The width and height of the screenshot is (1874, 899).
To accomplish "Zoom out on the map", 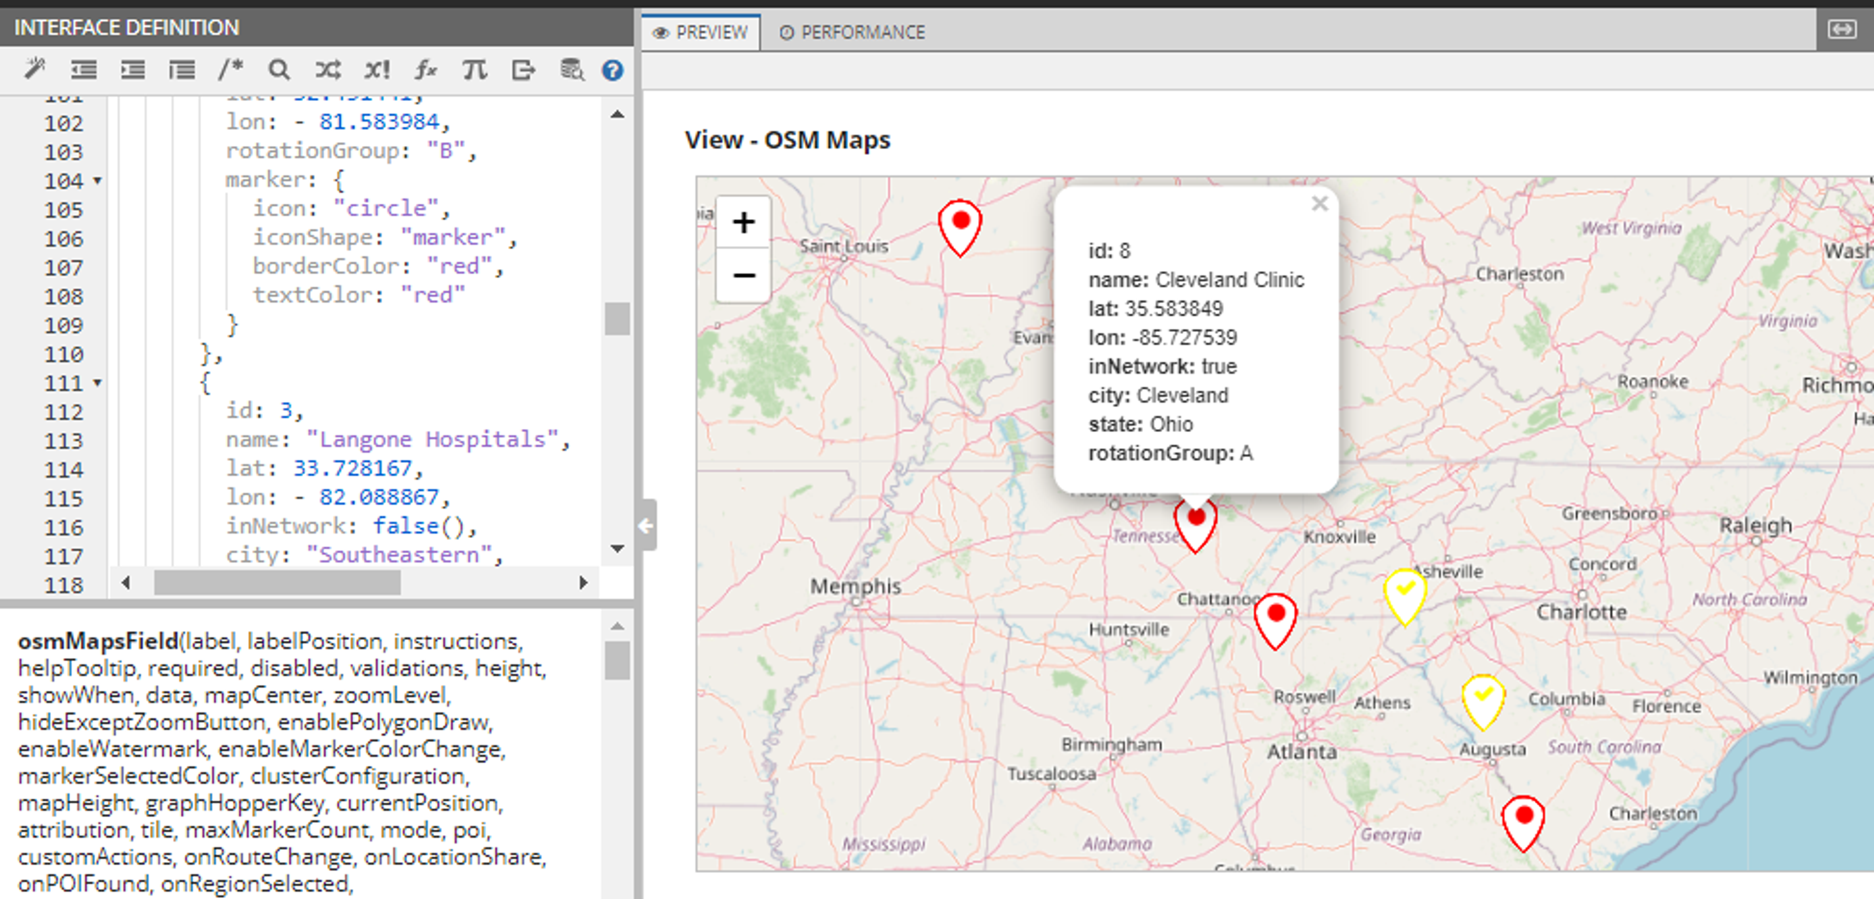I will [x=743, y=275].
